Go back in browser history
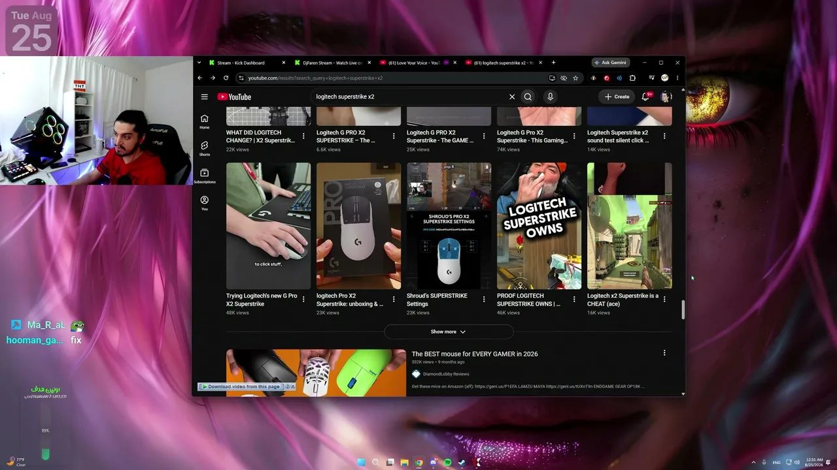Screen dimensions: 837x470 coord(200,78)
